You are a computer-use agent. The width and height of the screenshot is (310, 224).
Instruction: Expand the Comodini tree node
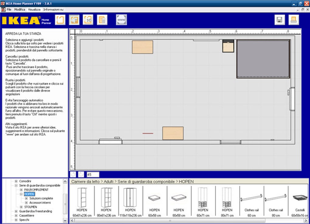[x=16, y=181]
